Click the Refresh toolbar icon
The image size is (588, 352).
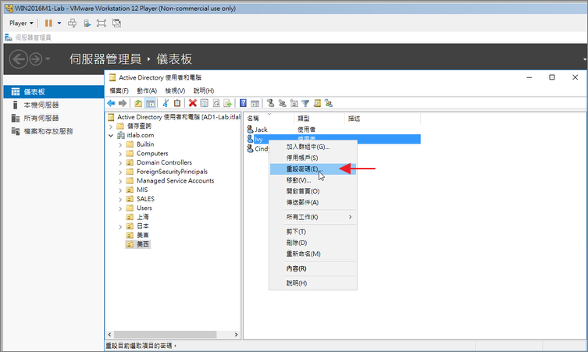(x=216, y=103)
